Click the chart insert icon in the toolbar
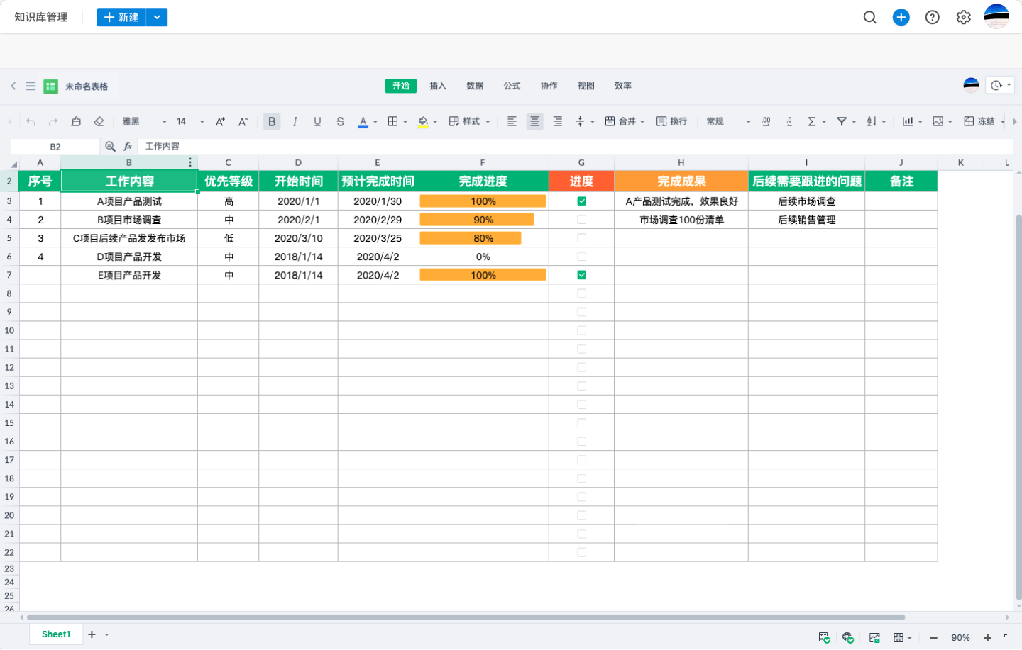 pos(908,121)
